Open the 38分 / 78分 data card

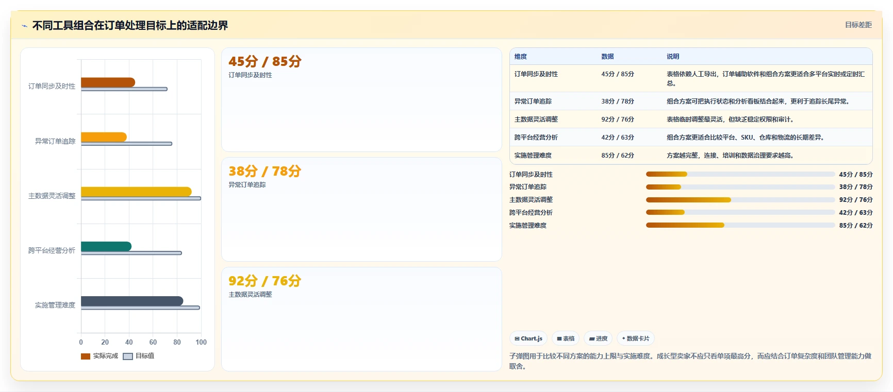tap(361, 210)
